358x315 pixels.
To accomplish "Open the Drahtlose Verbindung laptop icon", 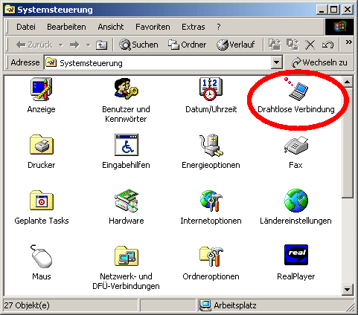I will 295,88.
